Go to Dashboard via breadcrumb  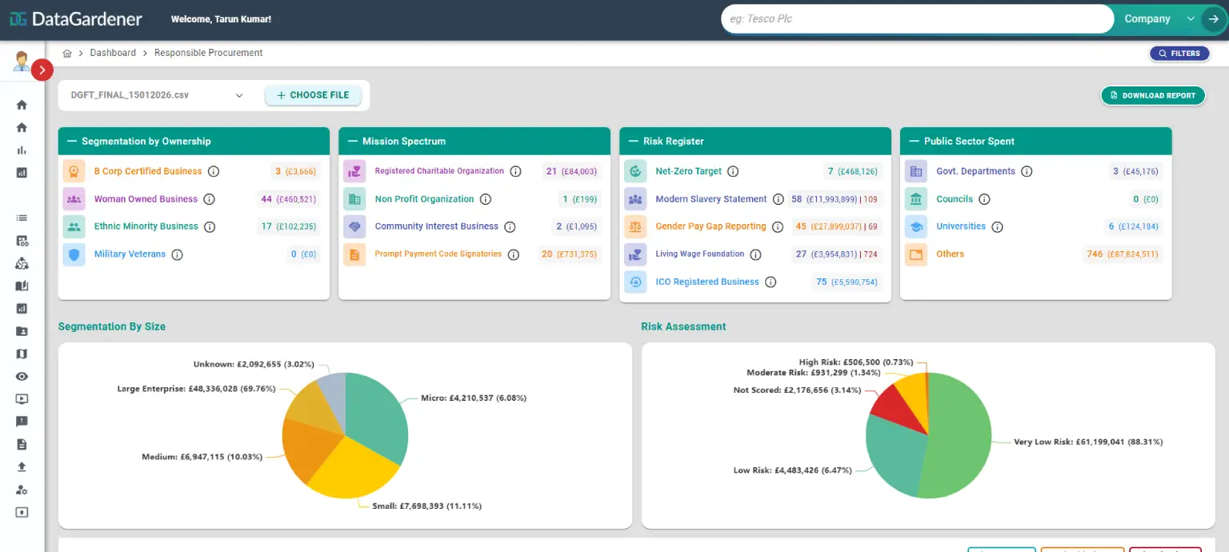pos(113,52)
